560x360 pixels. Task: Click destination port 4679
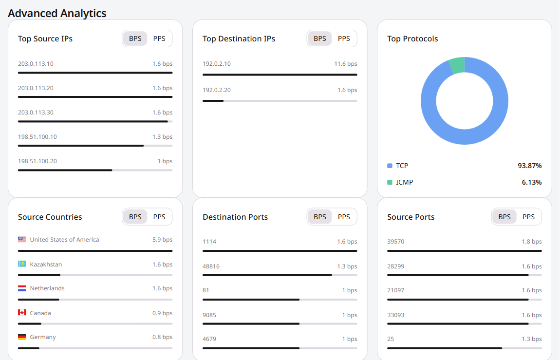(x=209, y=339)
